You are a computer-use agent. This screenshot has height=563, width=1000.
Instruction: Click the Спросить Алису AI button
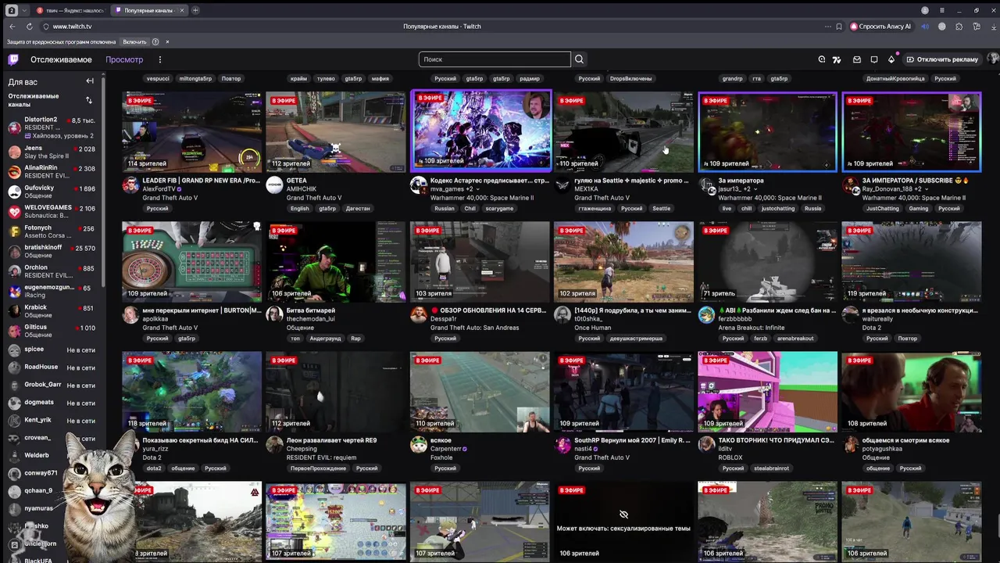pos(880,27)
